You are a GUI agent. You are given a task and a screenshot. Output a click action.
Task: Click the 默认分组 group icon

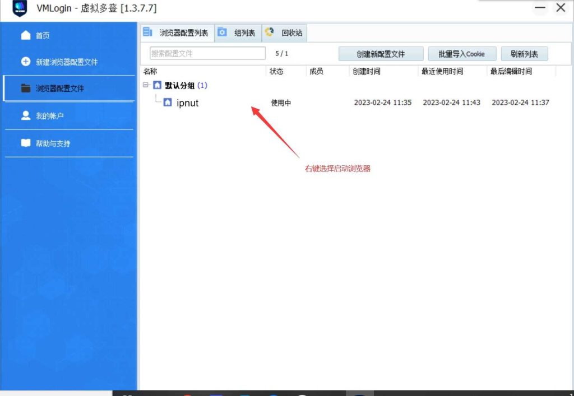[x=157, y=86]
